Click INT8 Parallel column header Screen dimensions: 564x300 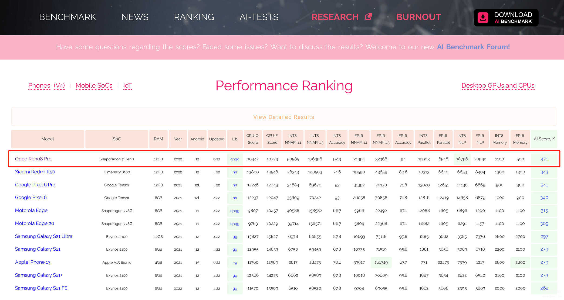pyautogui.click(x=424, y=139)
